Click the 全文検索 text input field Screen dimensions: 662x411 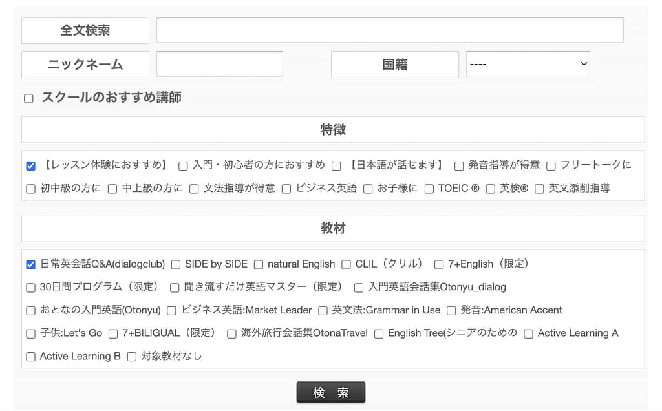pyautogui.click(x=388, y=30)
